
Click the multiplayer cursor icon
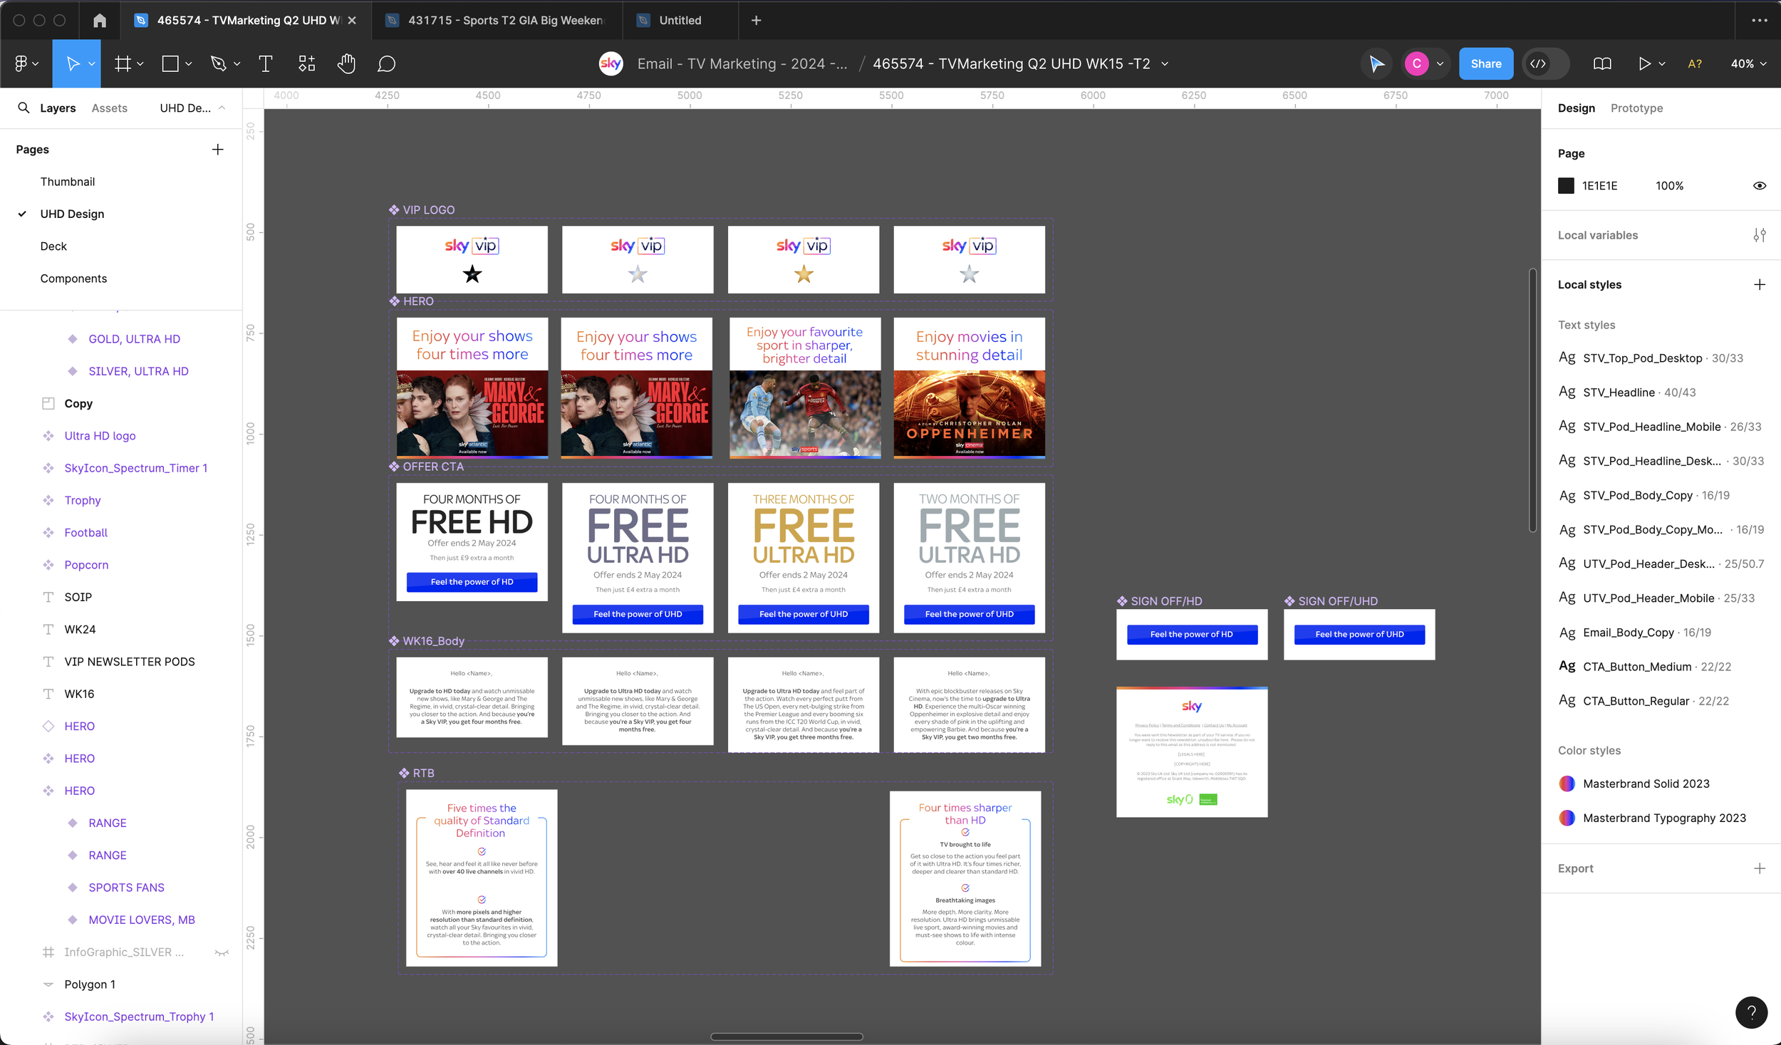(x=1376, y=64)
